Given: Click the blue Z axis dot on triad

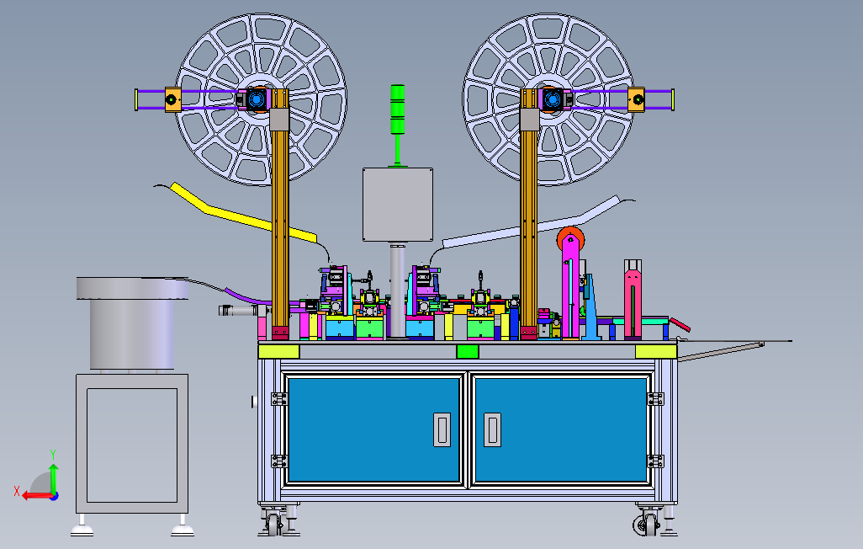Looking at the screenshot, I should [55, 496].
